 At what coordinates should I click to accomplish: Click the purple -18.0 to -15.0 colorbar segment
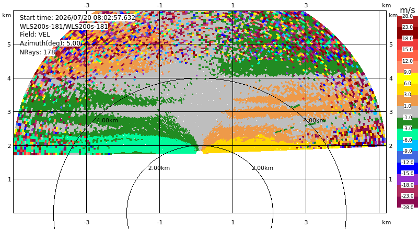pos(408,179)
